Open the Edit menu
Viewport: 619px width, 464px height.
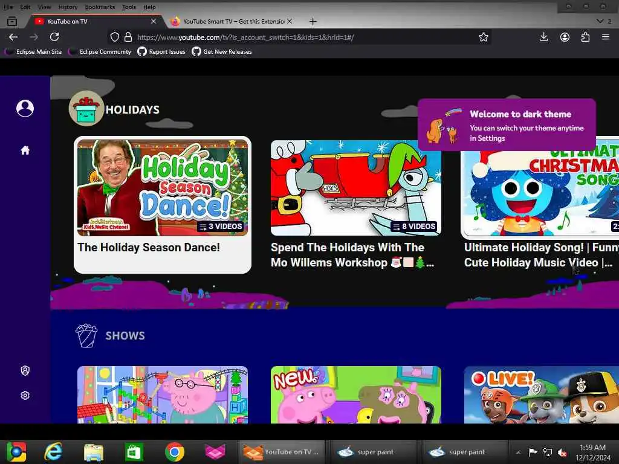(25, 7)
